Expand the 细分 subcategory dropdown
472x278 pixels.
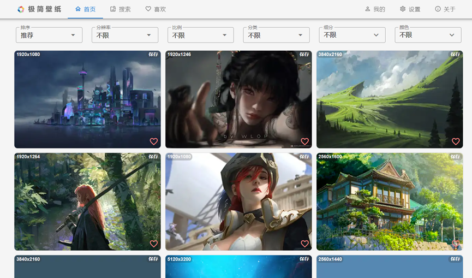click(x=352, y=36)
